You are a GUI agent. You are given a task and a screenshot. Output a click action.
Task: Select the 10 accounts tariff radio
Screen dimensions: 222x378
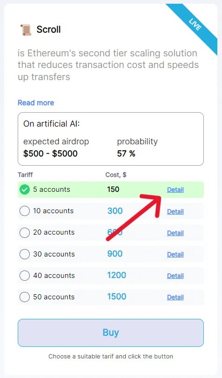[x=25, y=211]
